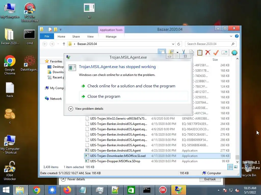Open the DX app on taskbar
Screen dimensions: 261x195
(x=163, y=190)
